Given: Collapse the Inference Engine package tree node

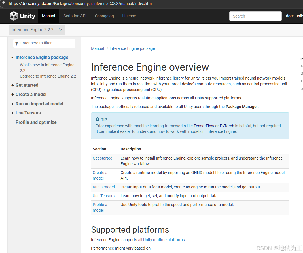Looking at the screenshot, I should (12, 57).
